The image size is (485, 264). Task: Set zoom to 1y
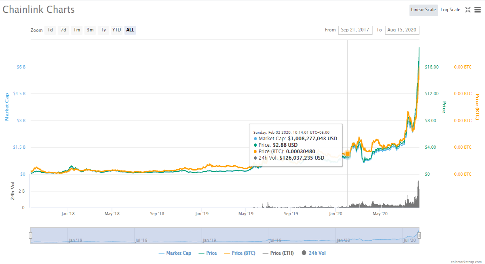click(x=103, y=30)
